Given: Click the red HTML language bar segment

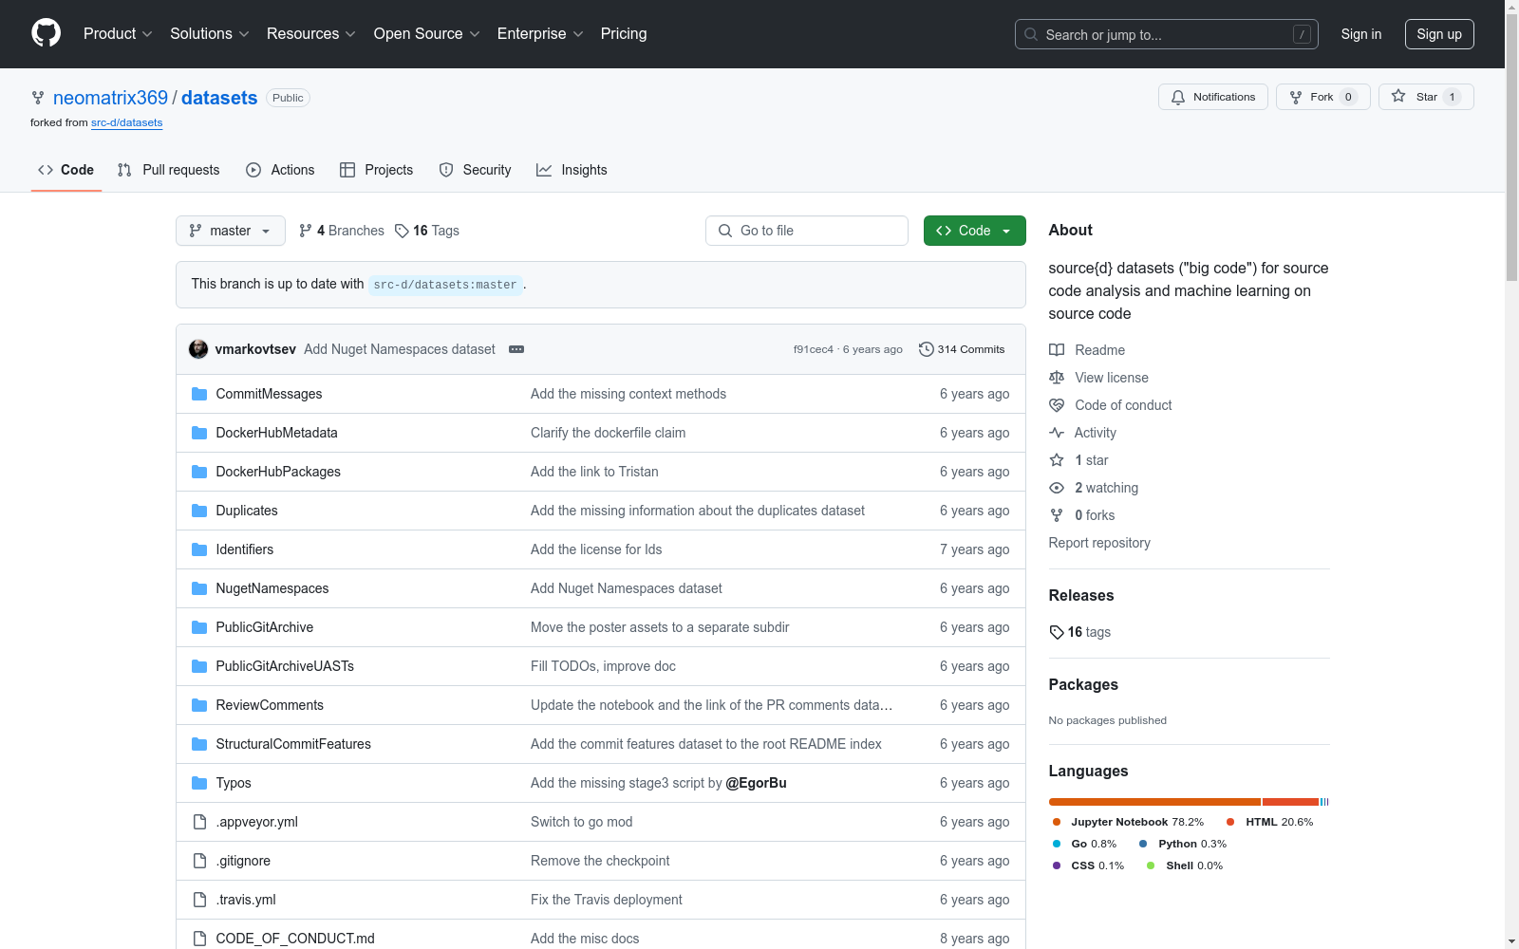Looking at the screenshot, I should (1290, 802).
